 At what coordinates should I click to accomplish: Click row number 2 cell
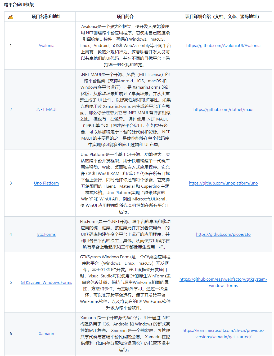point(11,110)
